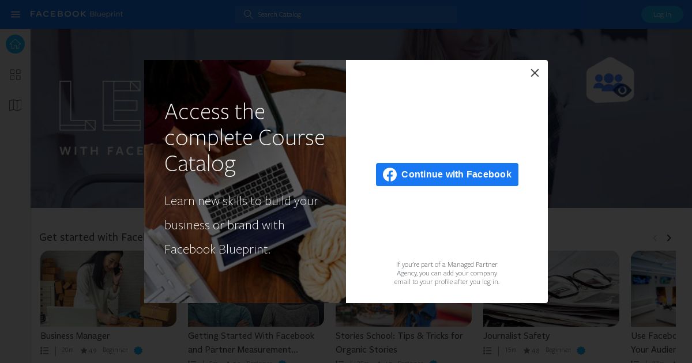Viewport: 692px width, 363px height.
Task: Click the list icon under Business Manager
Action: [44, 350]
